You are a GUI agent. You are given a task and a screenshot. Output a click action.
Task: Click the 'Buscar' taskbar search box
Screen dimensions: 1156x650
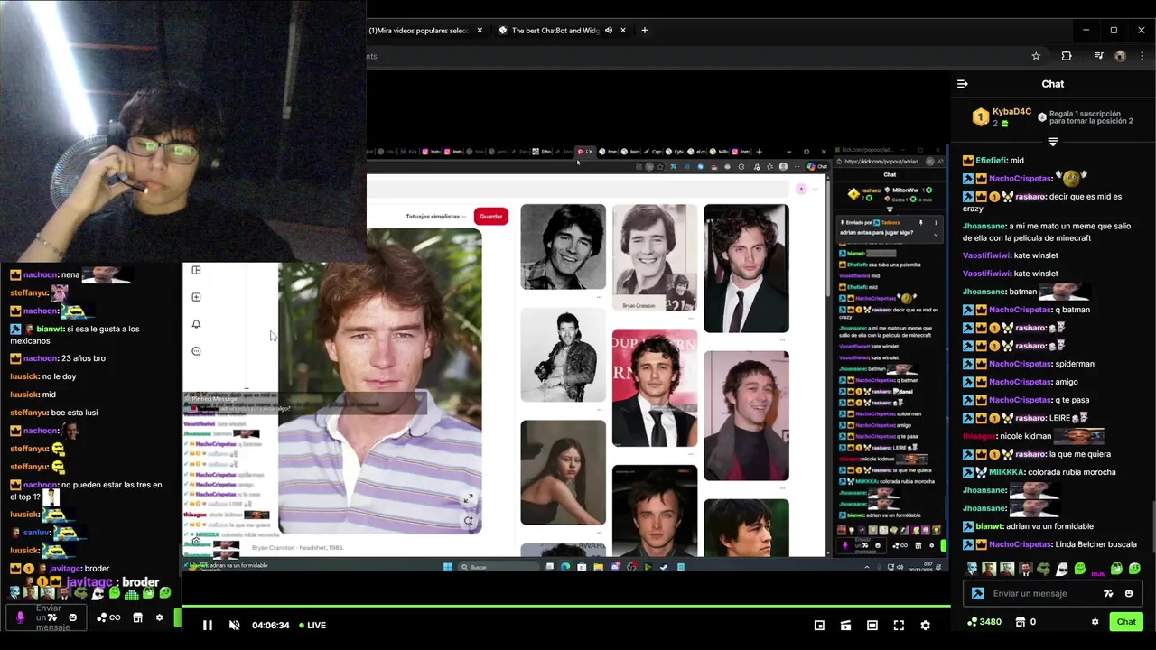[x=499, y=567]
